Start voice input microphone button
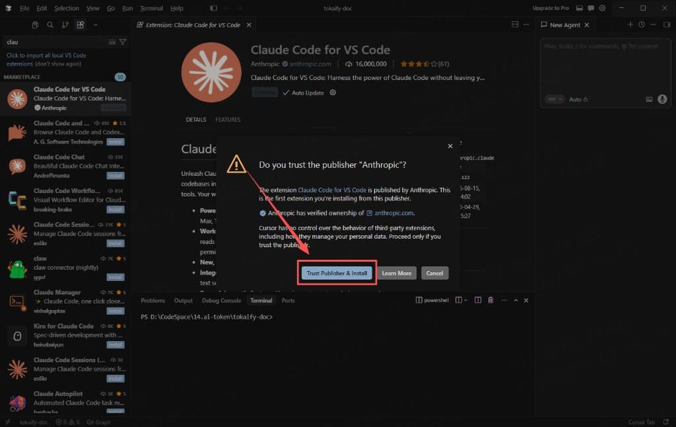The image size is (676, 427). [x=663, y=99]
